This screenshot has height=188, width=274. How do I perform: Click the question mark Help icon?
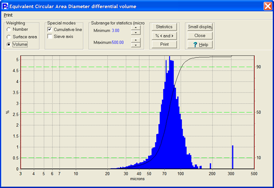click(x=195, y=45)
